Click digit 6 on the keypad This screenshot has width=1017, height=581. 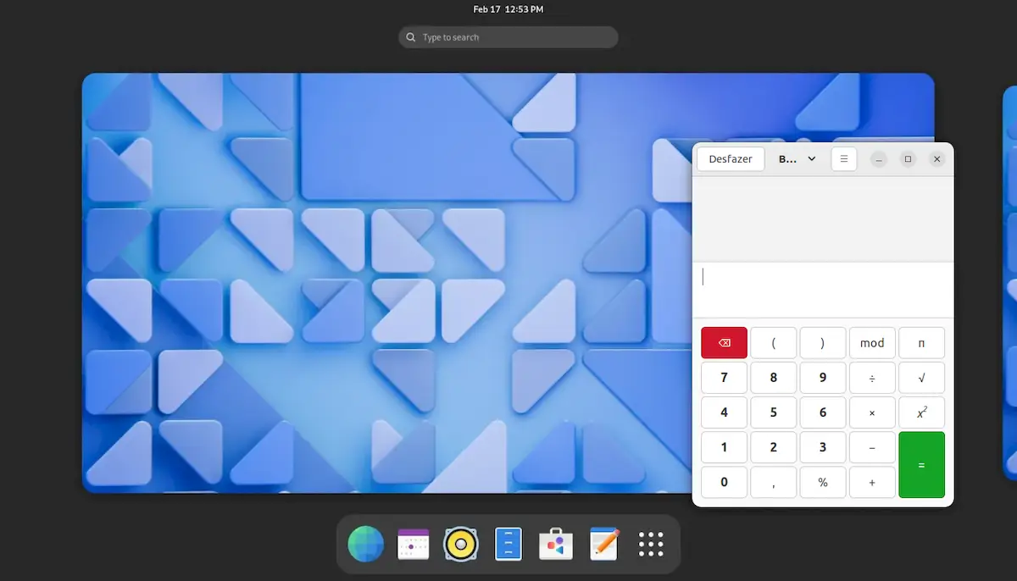[x=822, y=412]
